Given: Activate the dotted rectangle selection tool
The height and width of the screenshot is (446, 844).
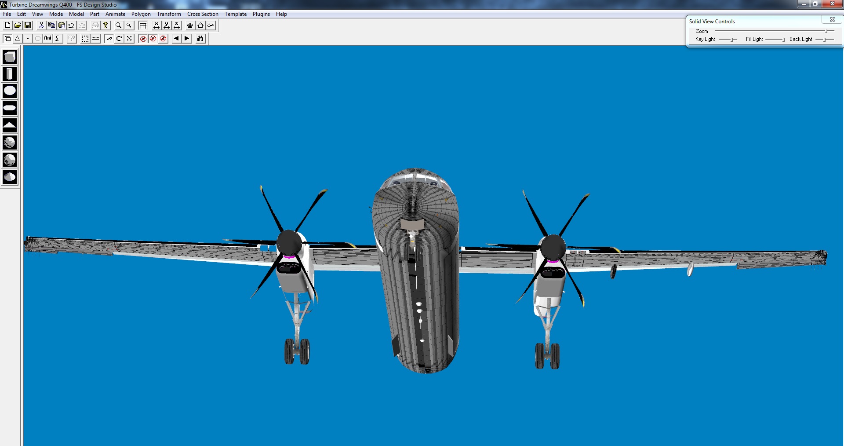Looking at the screenshot, I should [85, 39].
